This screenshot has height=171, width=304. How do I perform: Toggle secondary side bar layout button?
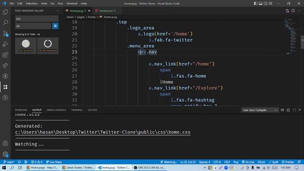[266, 3]
